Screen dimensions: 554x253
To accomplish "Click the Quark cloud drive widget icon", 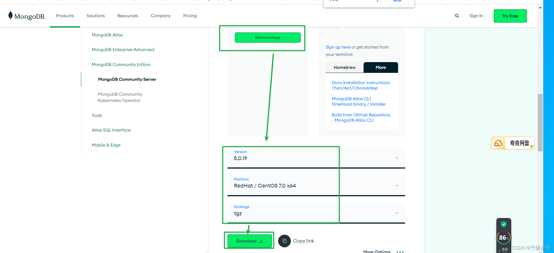I will tap(498, 143).
